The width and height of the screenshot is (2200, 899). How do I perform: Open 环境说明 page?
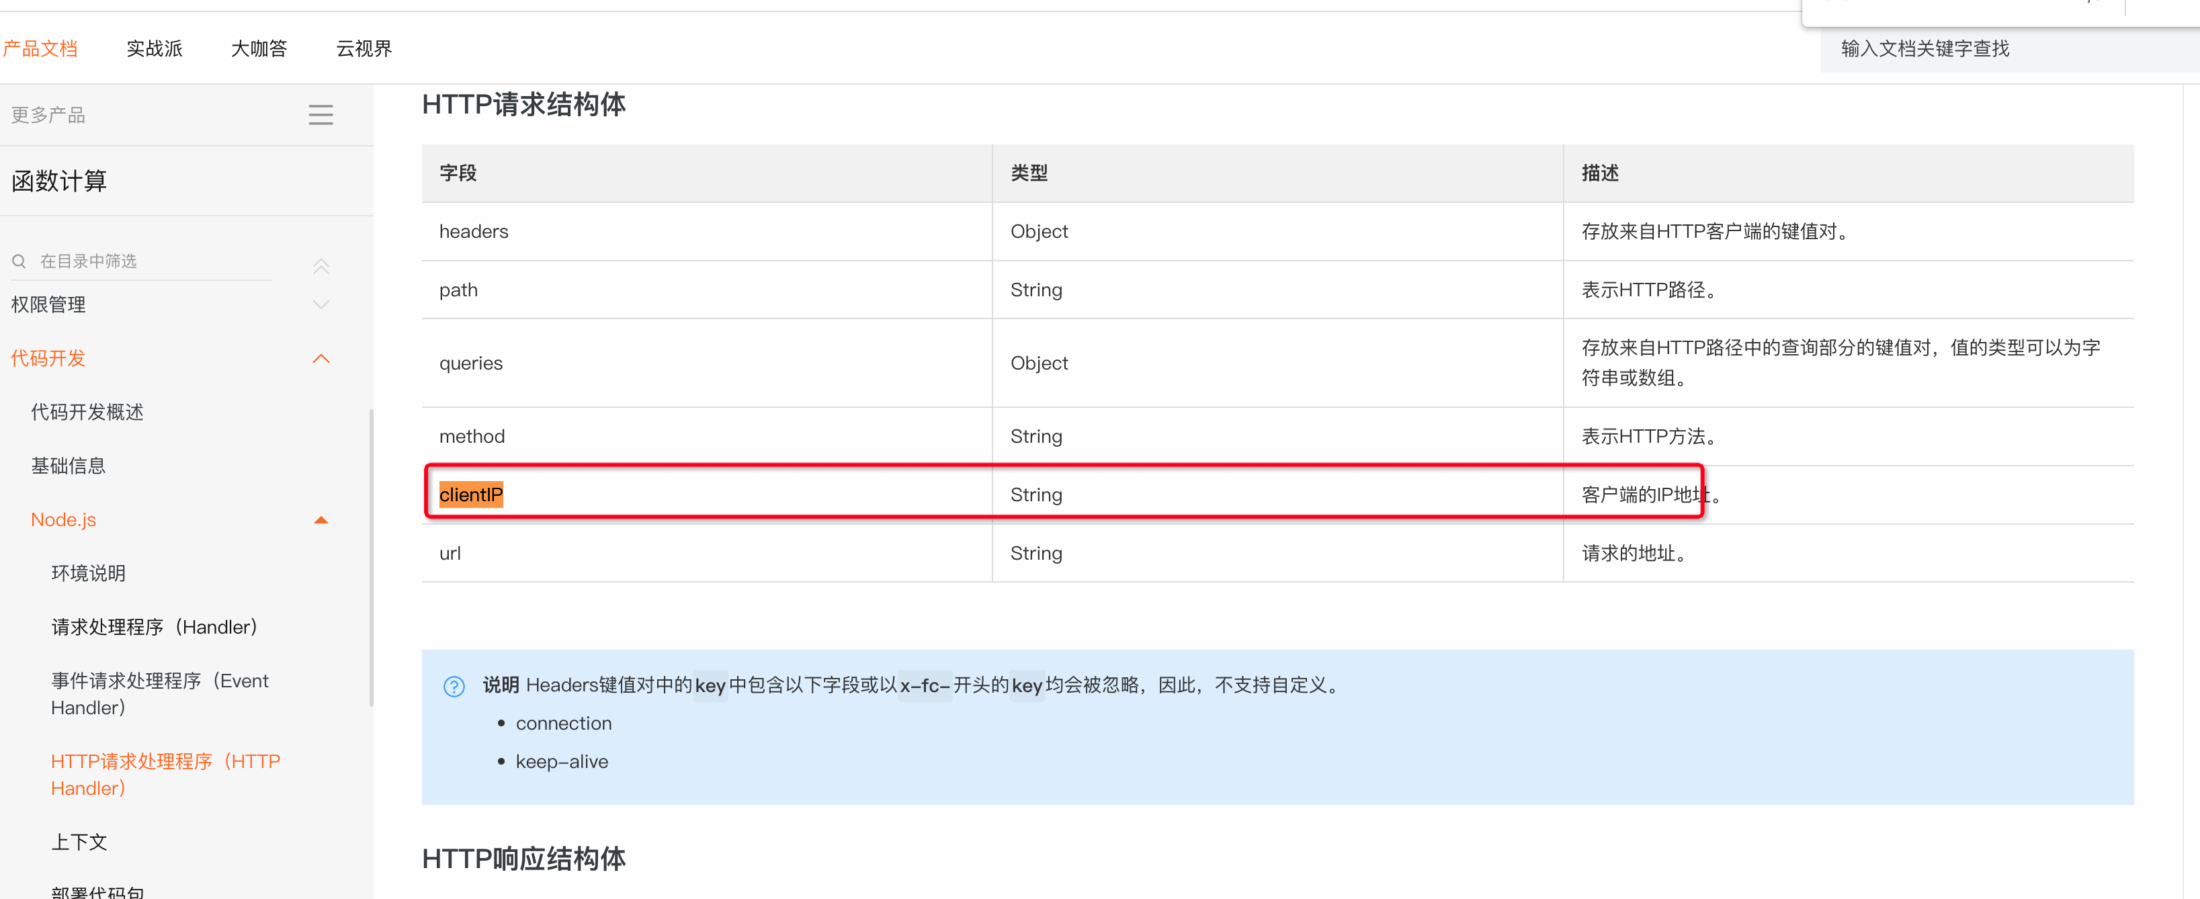pyautogui.click(x=88, y=574)
